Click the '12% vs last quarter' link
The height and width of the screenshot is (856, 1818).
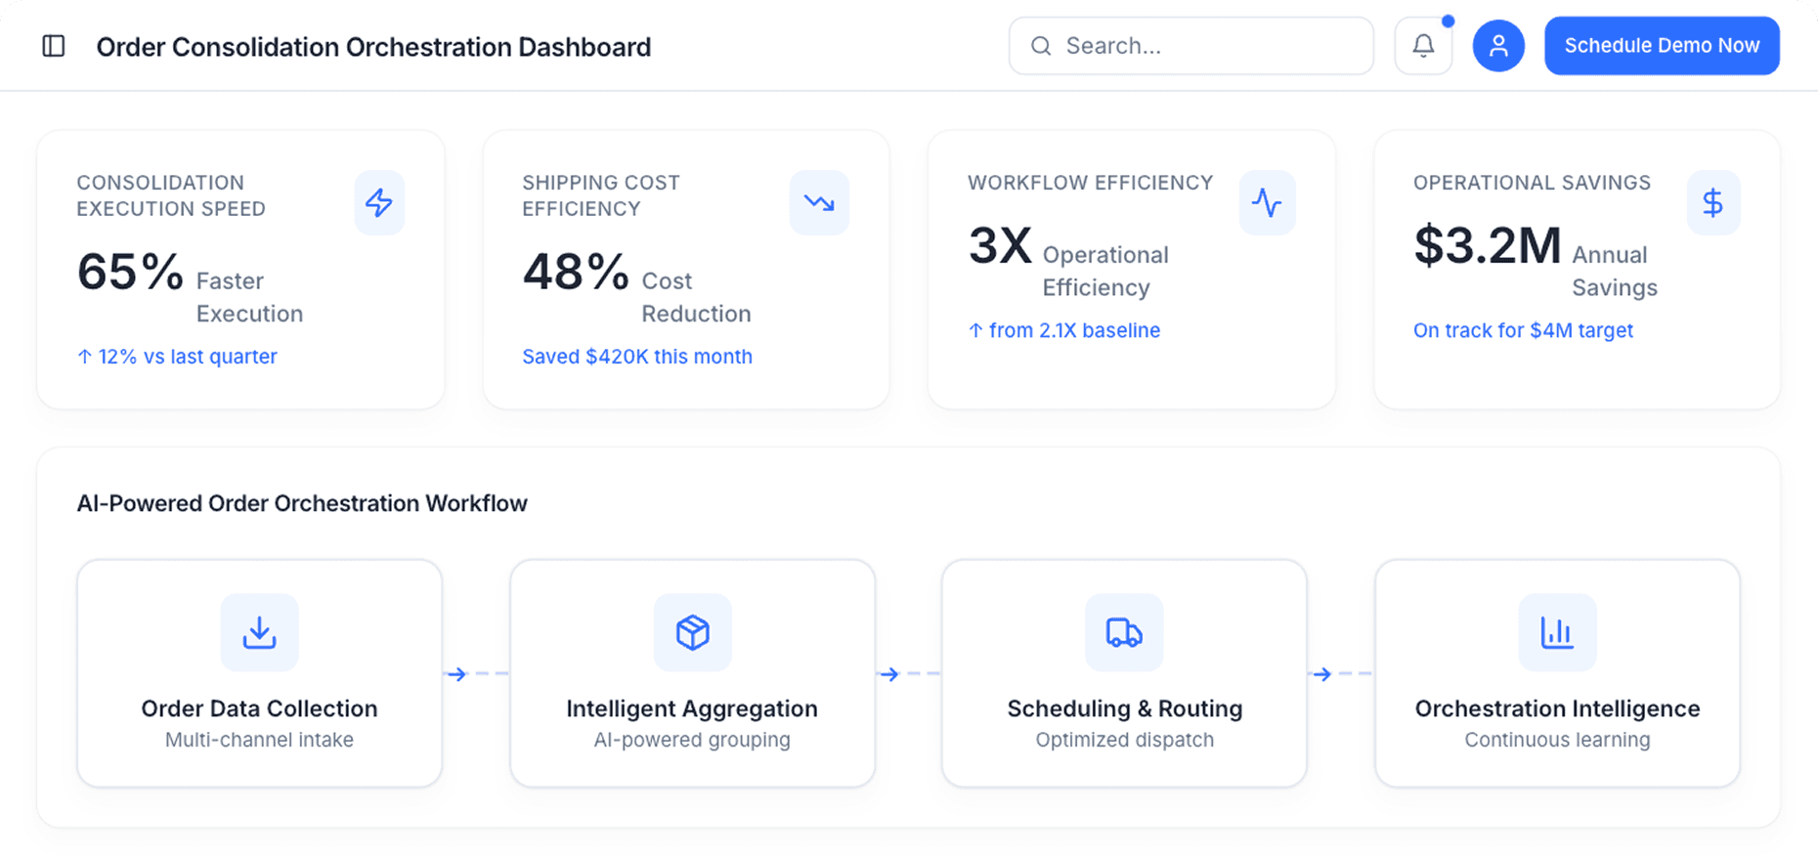pyautogui.click(x=177, y=356)
